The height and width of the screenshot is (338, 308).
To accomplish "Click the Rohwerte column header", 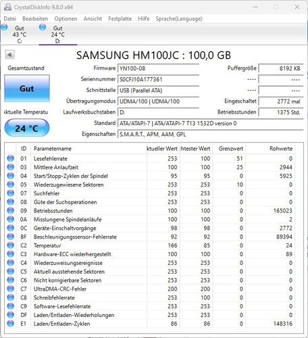I will pos(270,149).
